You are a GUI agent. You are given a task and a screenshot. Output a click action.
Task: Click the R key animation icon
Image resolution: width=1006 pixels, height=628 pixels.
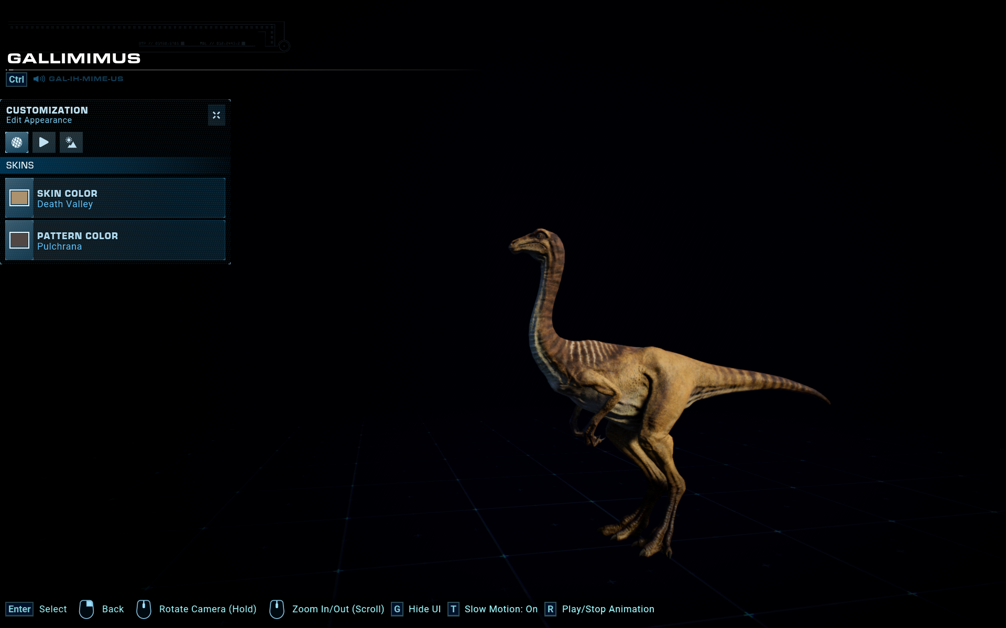pyautogui.click(x=550, y=609)
